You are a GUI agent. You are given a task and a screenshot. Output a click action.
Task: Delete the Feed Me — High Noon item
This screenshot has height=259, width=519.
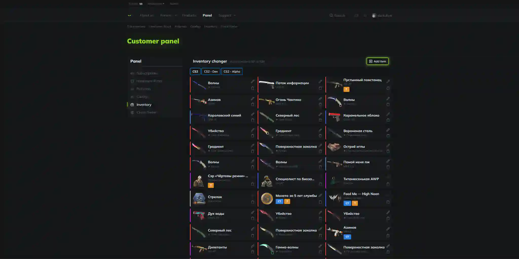pos(388,202)
